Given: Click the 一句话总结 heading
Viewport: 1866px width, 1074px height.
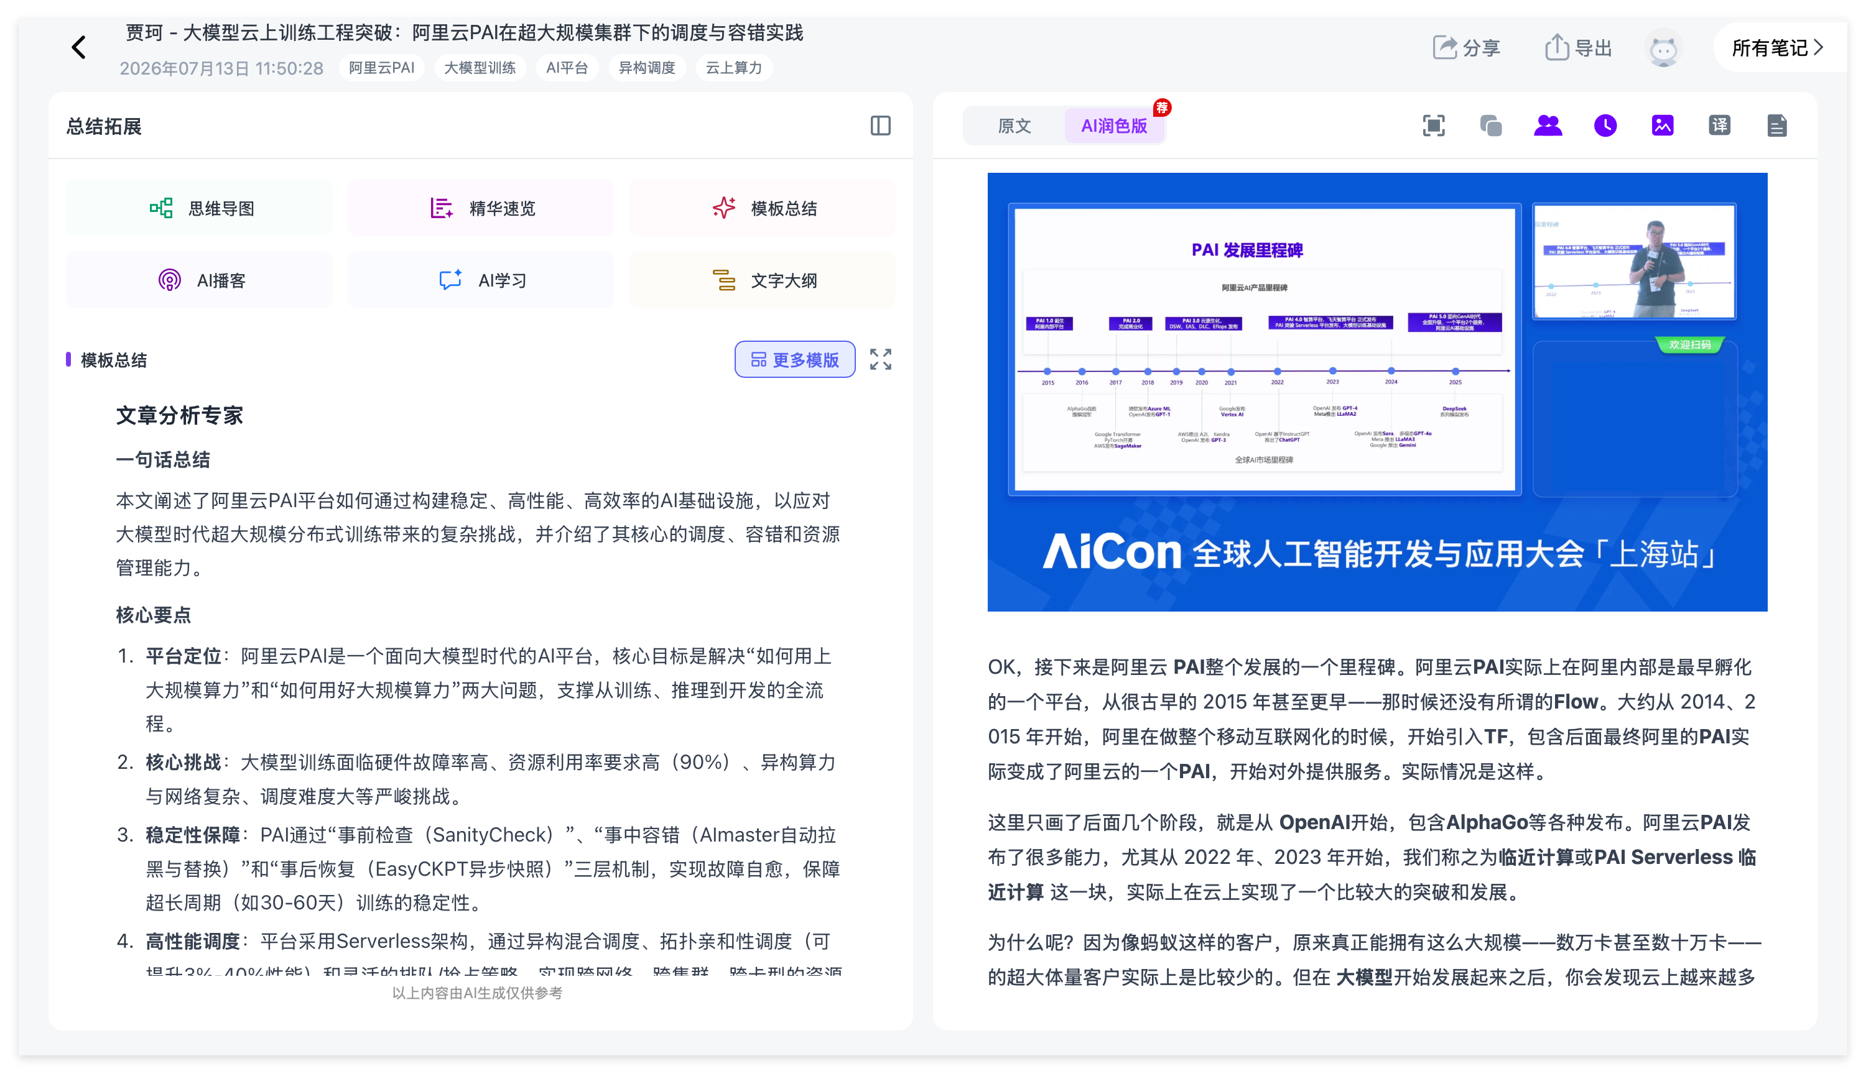Looking at the screenshot, I should click(x=163, y=459).
